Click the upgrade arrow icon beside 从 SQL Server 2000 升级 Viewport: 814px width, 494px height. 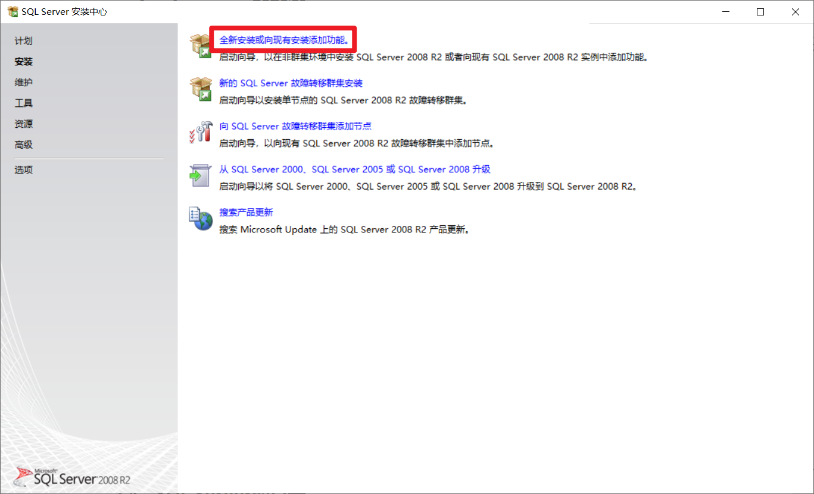200,175
